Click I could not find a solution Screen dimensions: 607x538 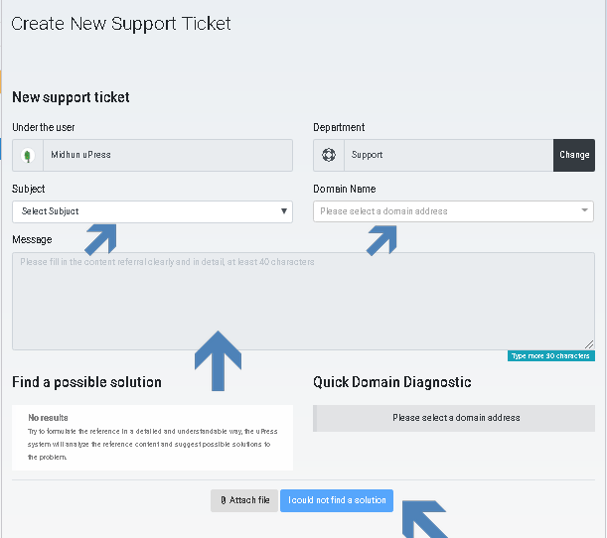(x=337, y=500)
